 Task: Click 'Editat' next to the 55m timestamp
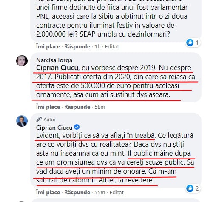(117, 192)
